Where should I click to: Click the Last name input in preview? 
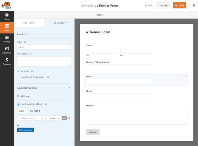tap(136, 51)
